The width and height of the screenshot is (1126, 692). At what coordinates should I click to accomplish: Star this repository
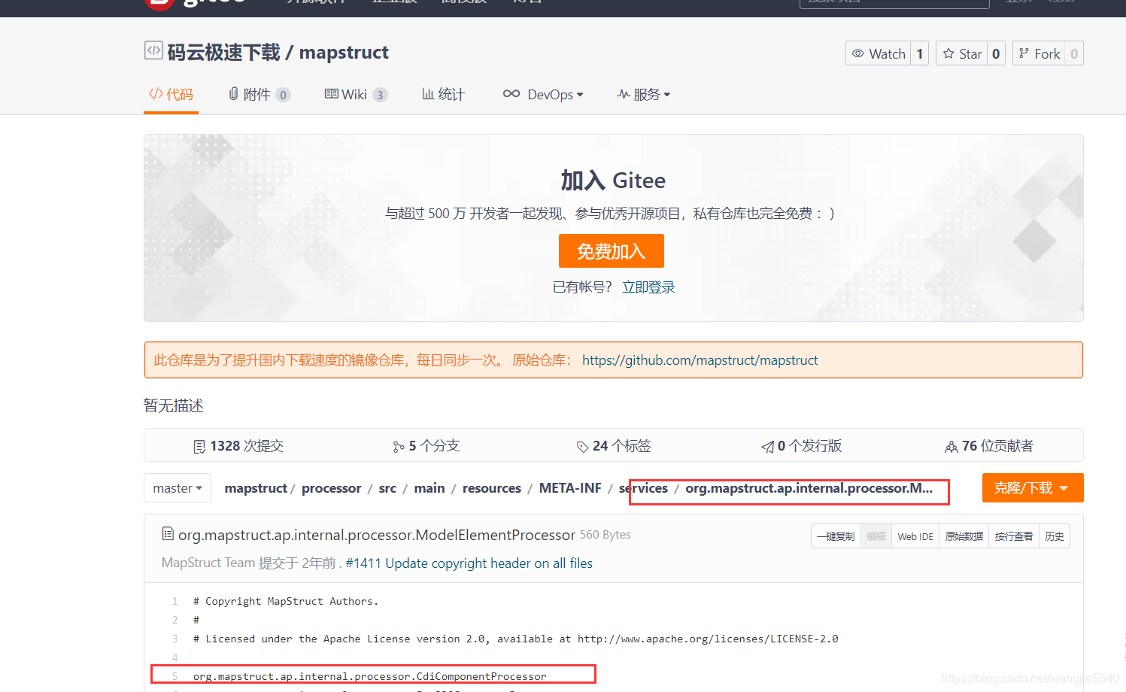pyautogui.click(x=961, y=53)
